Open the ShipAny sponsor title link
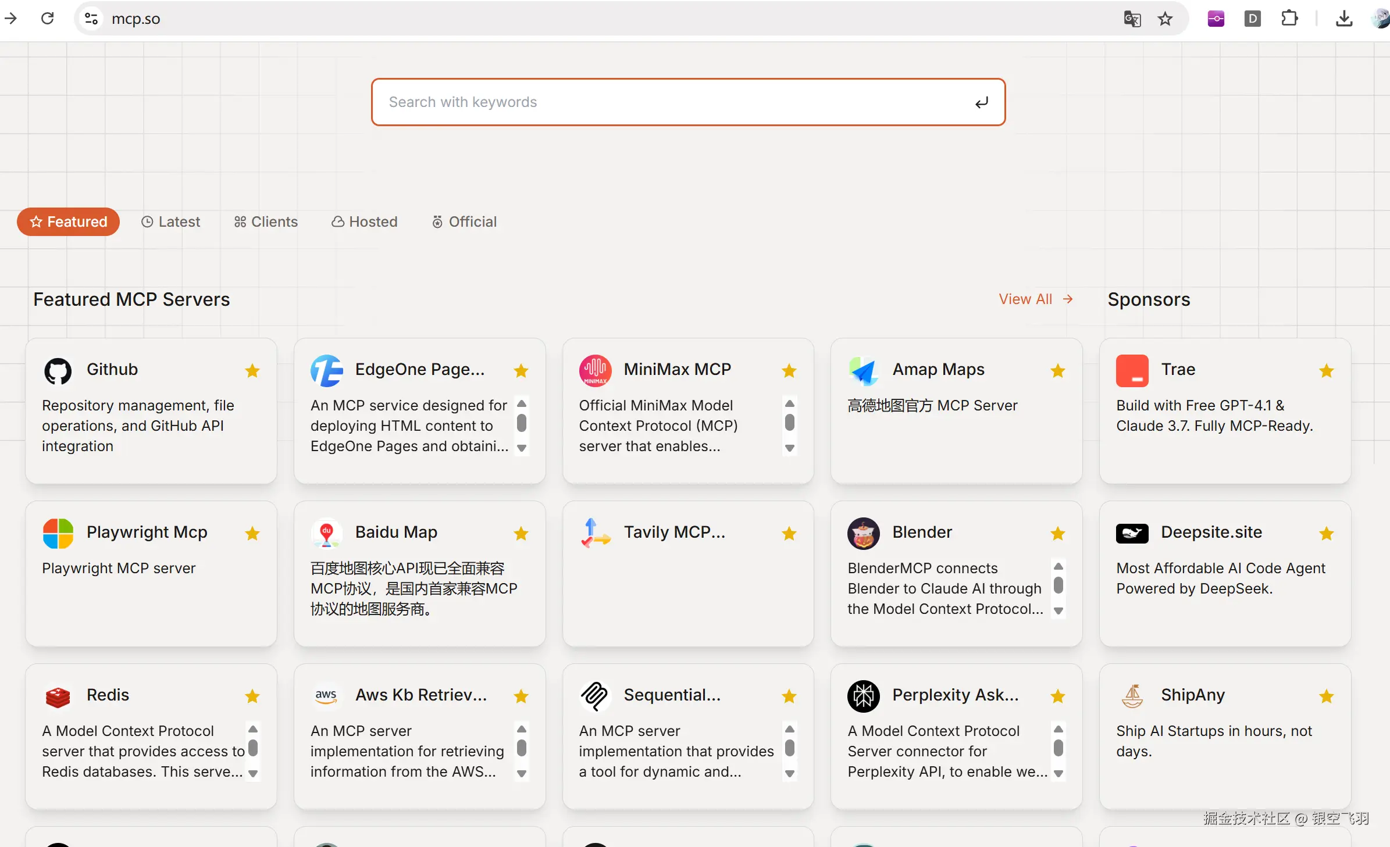1390x847 pixels. [1193, 695]
